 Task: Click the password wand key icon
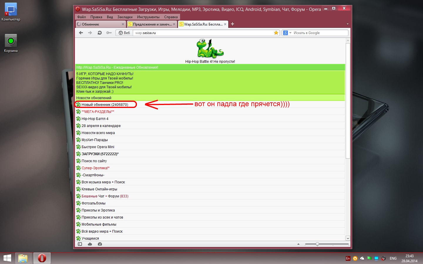point(109,33)
